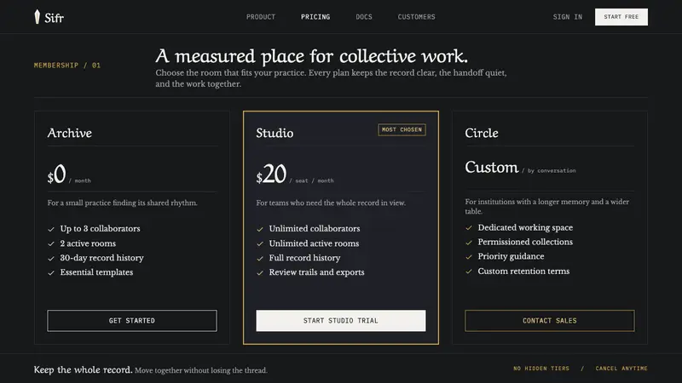Click checkmark beside 2 active rooms

(x=51, y=244)
